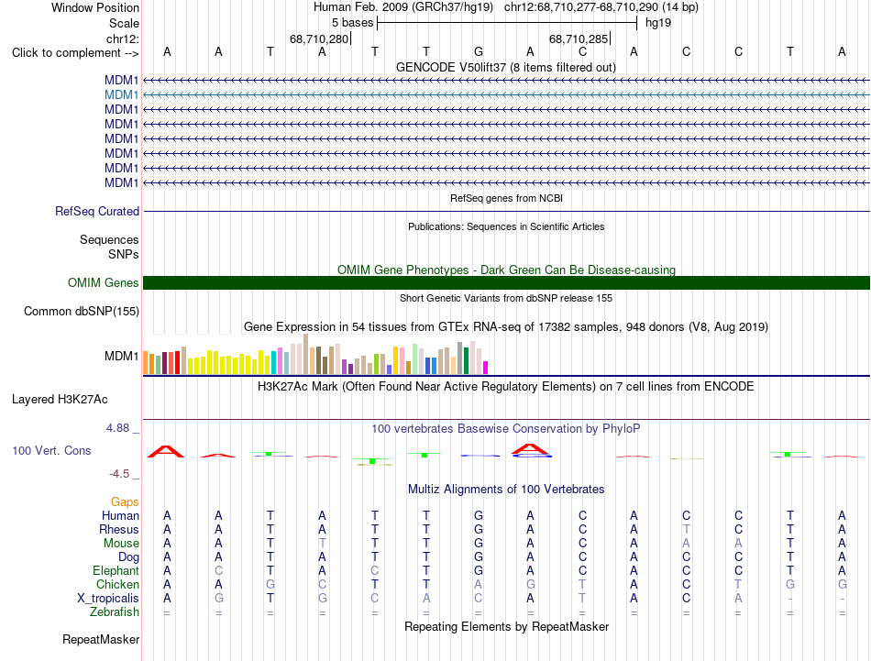Image resolution: width=871 pixels, height=661 pixels.
Task: Click the 'Human Feb. 2009 (GRCh37/hg19)' assembly text
Action: 403,7
